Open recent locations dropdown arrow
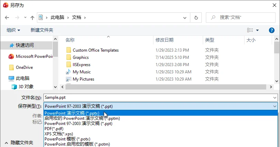280x147 pixels. 26,18
